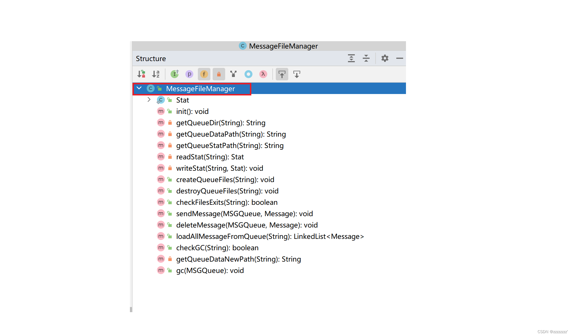Select the MessageFileManager root row
This screenshot has height=336, width=572.
[x=269, y=89]
